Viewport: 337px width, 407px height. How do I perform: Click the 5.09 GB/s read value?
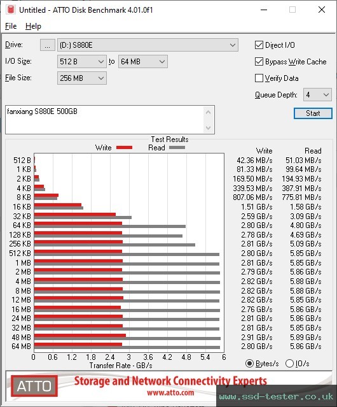[x=306, y=244]
